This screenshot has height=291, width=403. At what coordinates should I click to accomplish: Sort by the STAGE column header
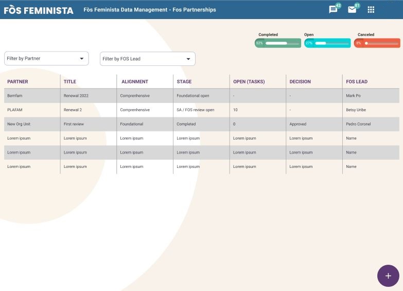point(184,81)
